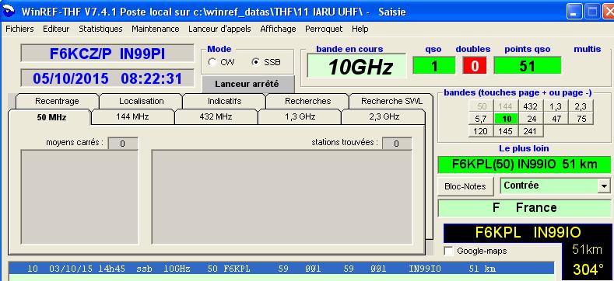The image size is (614, 281).
Task: Open the Affichage menu
Action: (278, 29)
